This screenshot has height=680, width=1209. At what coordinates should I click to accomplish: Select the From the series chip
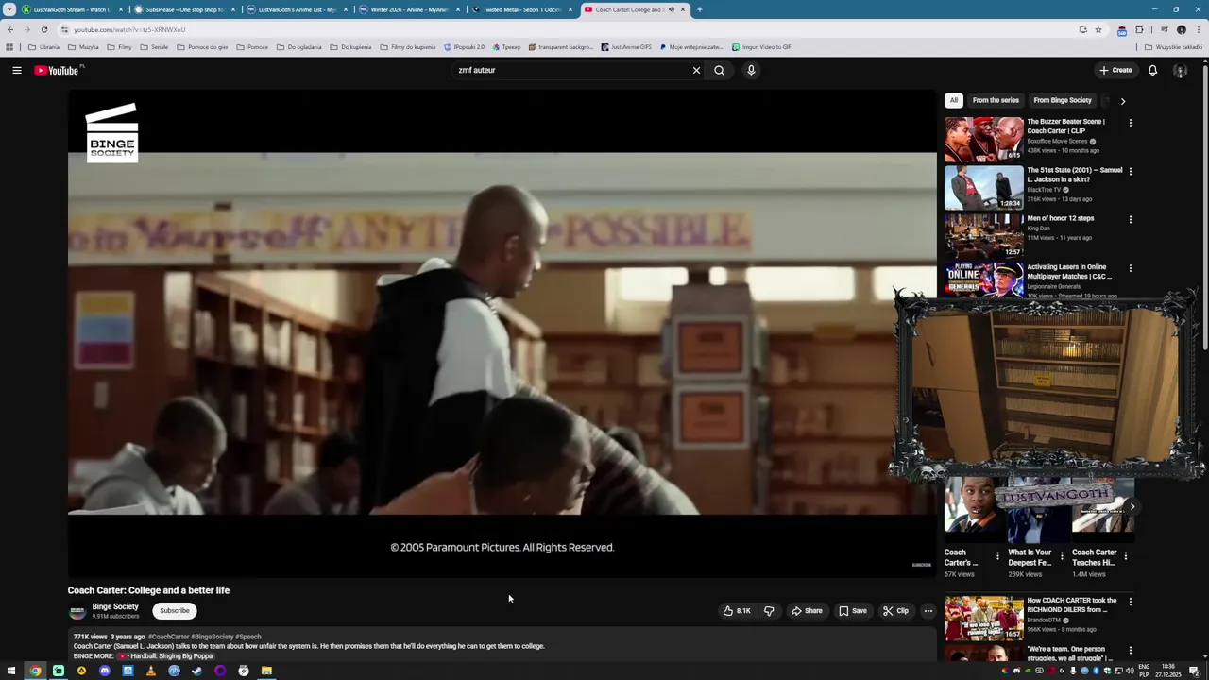pyautogui.click(x=996, y=100)
